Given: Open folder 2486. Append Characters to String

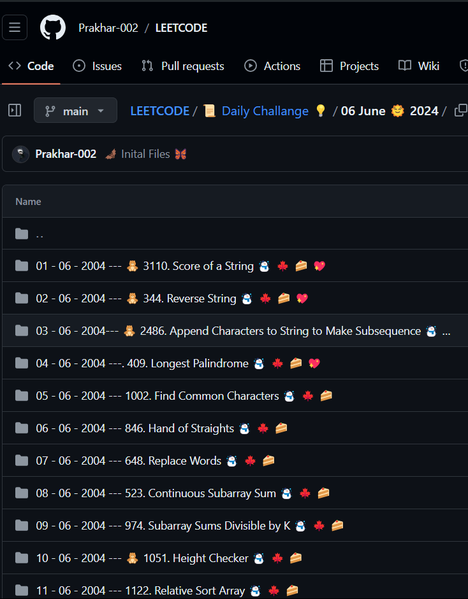Looking at the screenshot, I should [243, 331].
